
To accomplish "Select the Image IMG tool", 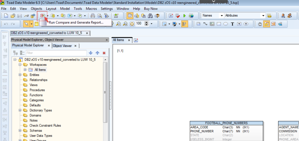I will 212,24.
